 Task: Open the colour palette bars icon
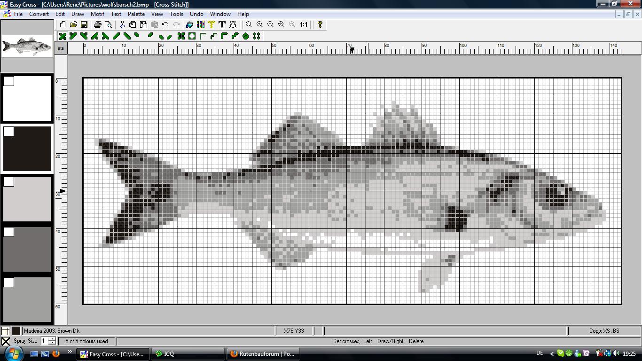[x=201, y=24]
